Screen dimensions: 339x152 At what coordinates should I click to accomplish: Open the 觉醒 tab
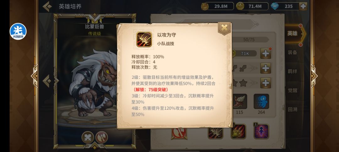click(293, 90)
